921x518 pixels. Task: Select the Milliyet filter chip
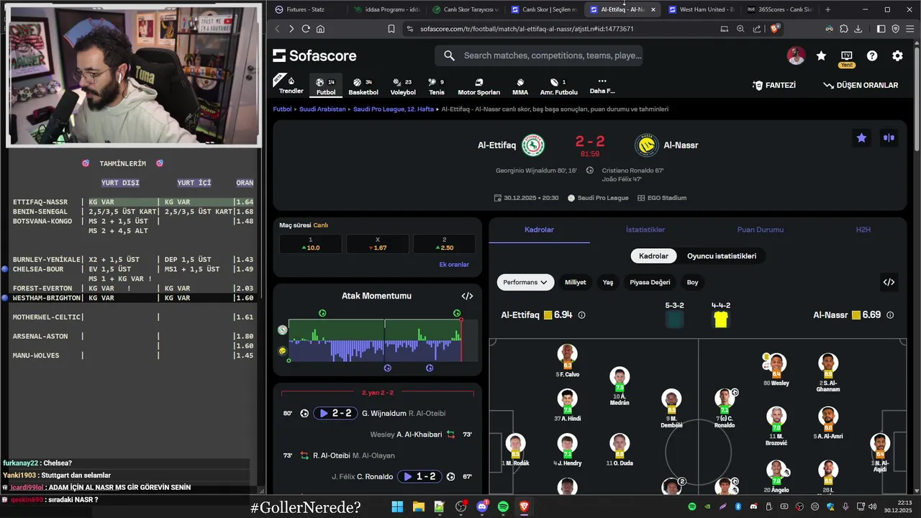click(575, 282)
